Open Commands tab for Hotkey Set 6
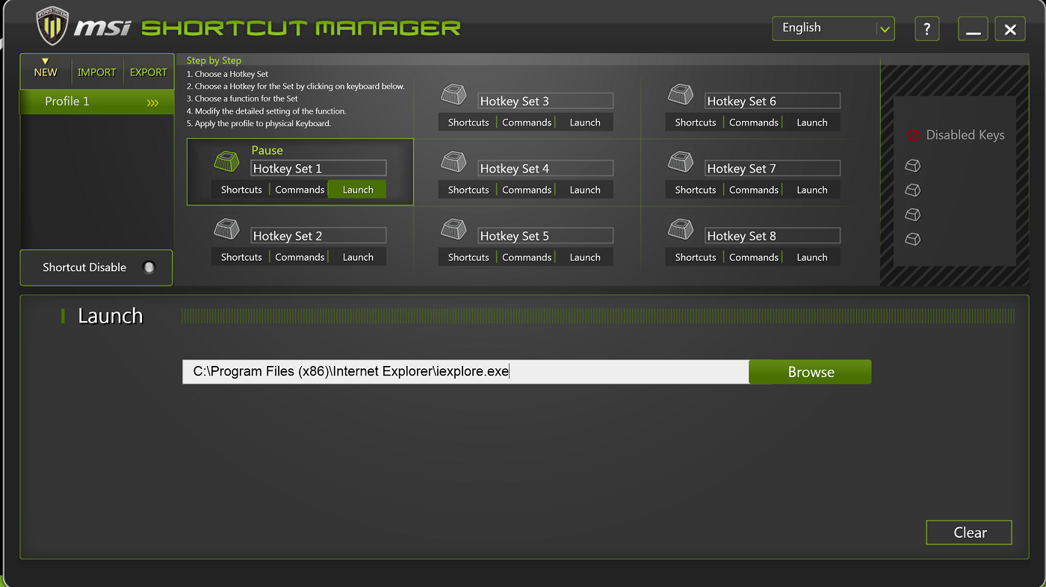Screen dimensions: 1046x587 coord(754,122)
